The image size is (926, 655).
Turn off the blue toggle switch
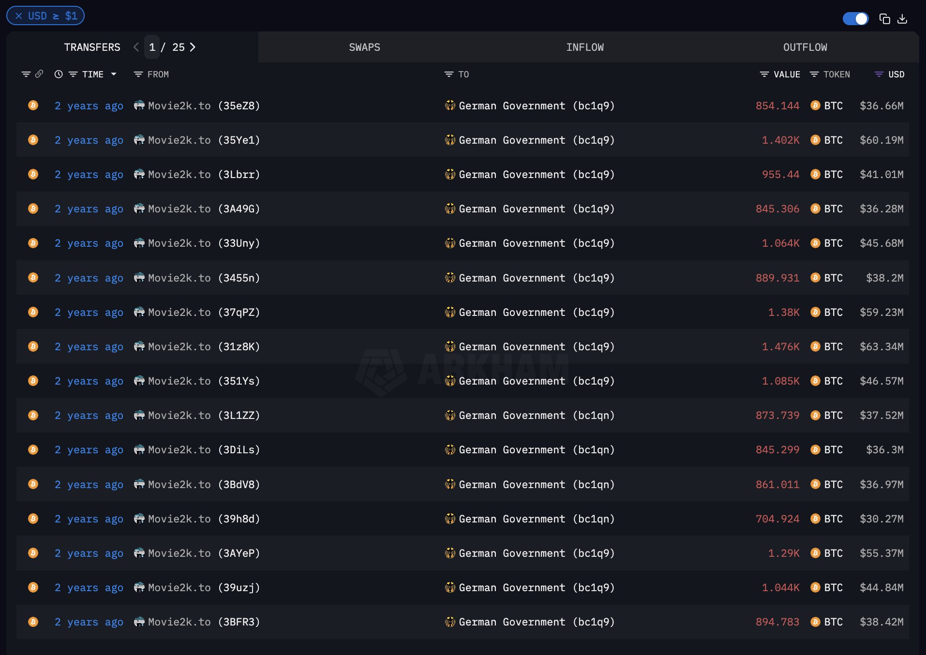point(855,19)
